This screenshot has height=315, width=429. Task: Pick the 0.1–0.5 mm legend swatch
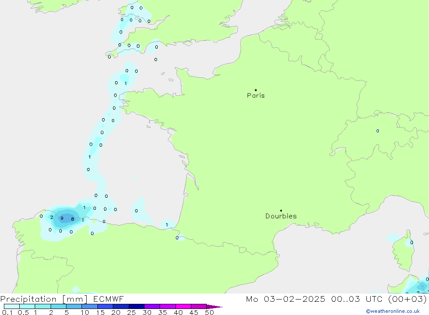tap(12, 306)
